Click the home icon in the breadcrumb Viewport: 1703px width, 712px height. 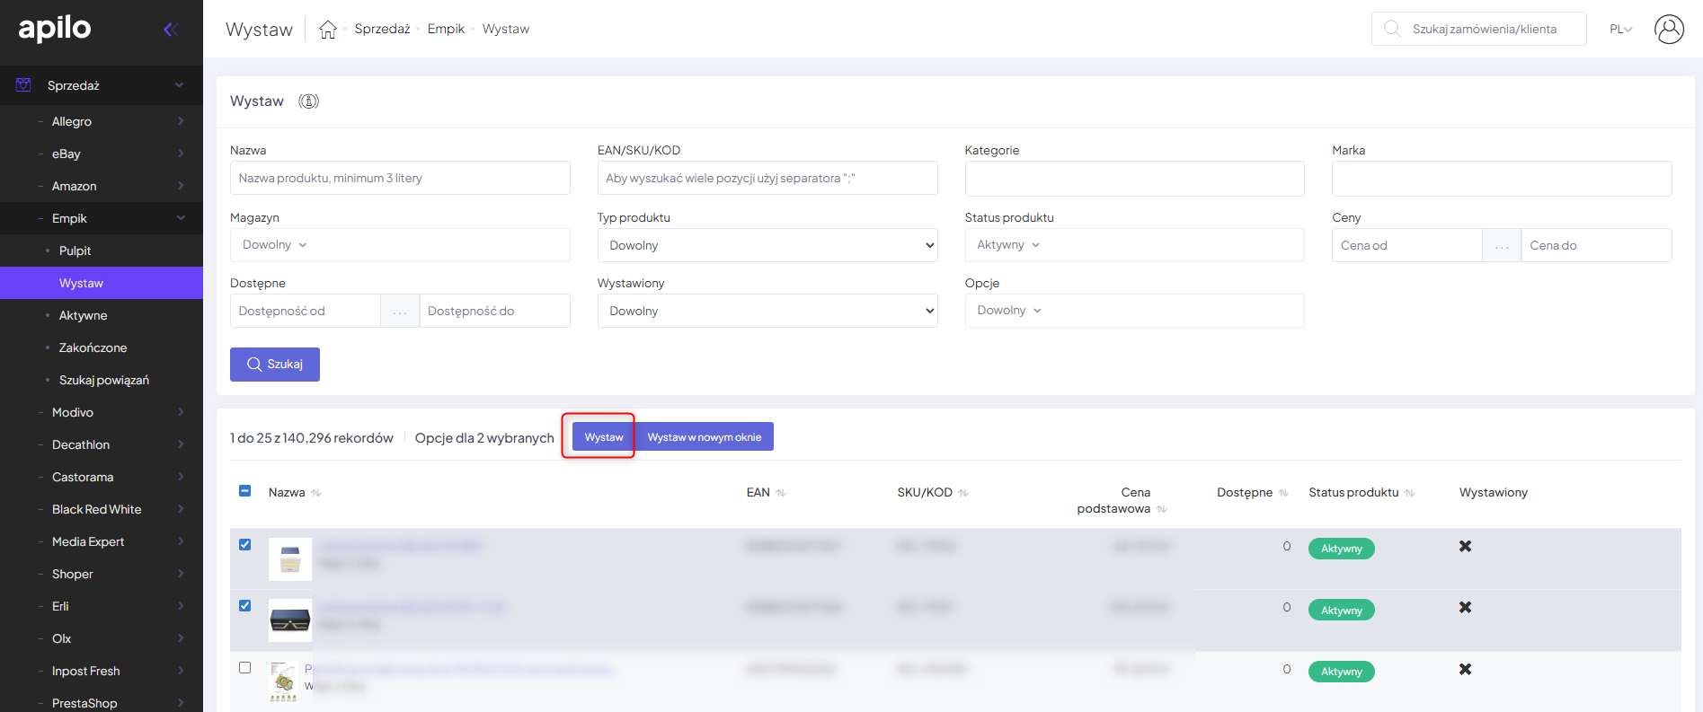(328, 30)
